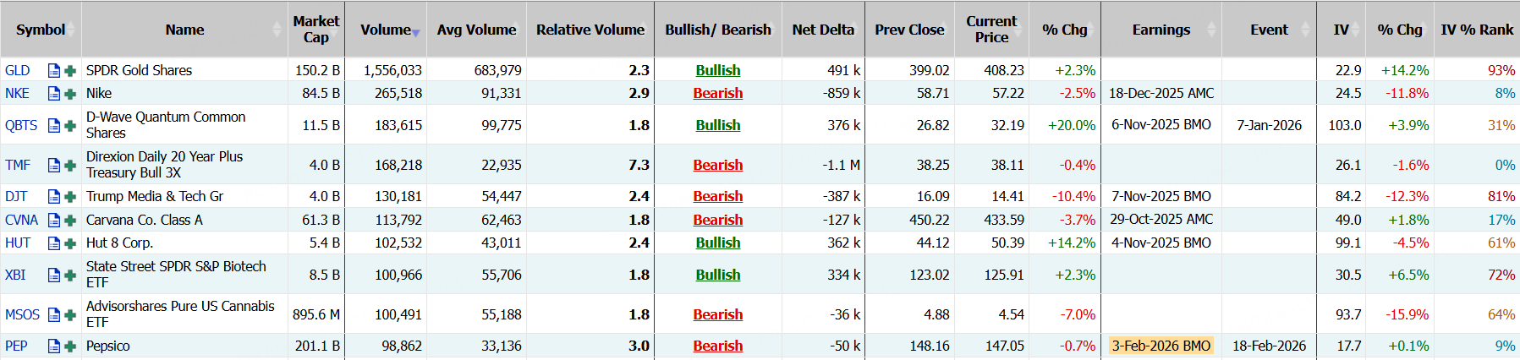
Task: Sort the table by Symbol column
Action: [41, 30]
